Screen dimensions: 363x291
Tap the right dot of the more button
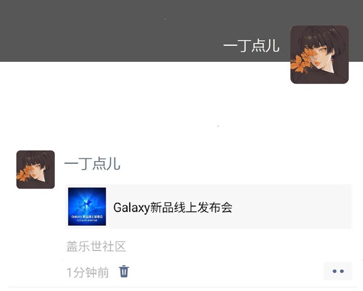click(342, 271)
